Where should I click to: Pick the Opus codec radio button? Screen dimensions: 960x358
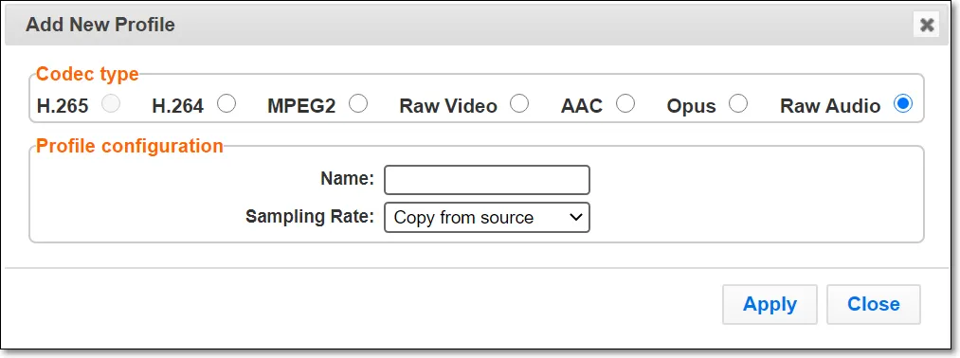[x=738, y=104]
